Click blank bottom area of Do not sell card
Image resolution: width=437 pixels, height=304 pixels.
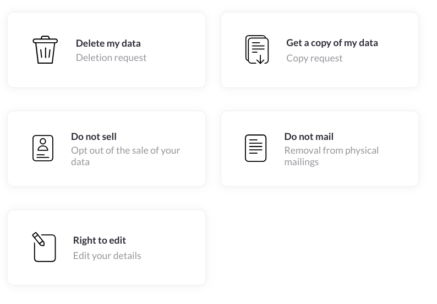pyautogui.click(x=106, y=178)
